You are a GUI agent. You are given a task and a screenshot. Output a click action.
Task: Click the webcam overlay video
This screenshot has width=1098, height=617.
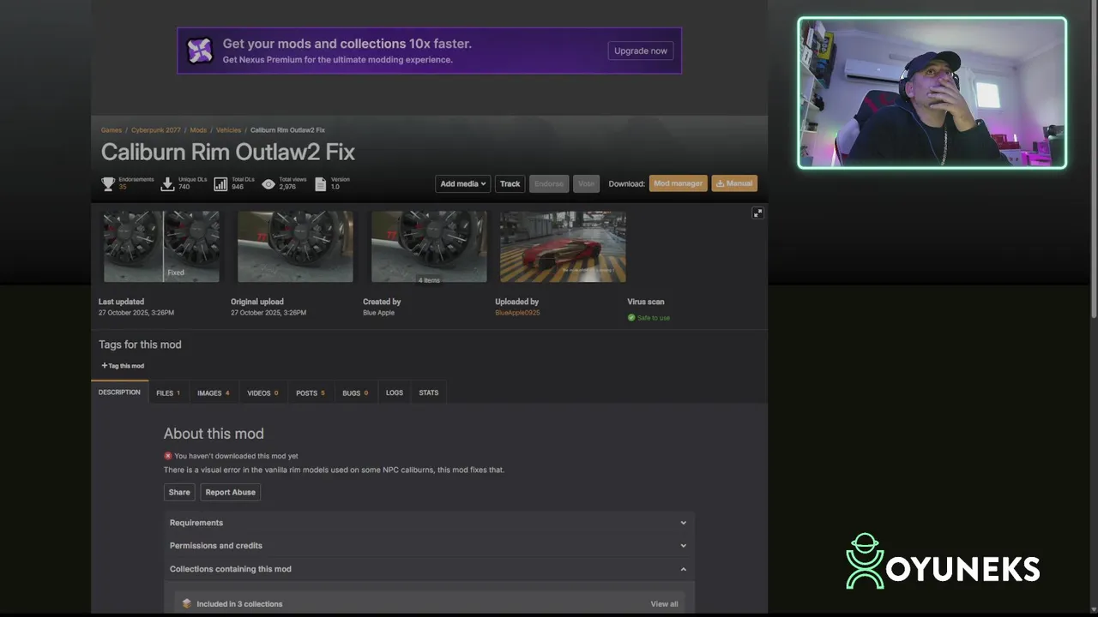(x=932, y=93)
